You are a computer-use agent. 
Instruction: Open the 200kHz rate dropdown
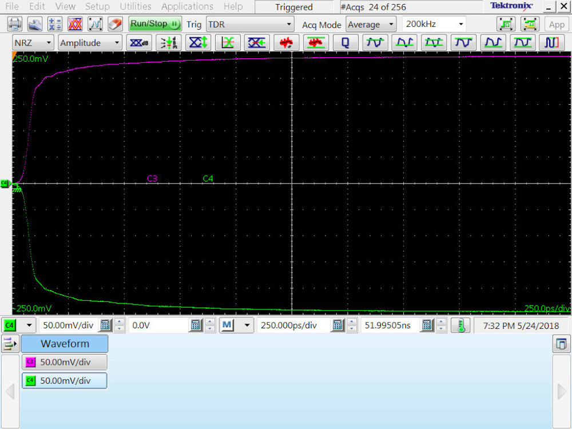click(x=435, y=24)
